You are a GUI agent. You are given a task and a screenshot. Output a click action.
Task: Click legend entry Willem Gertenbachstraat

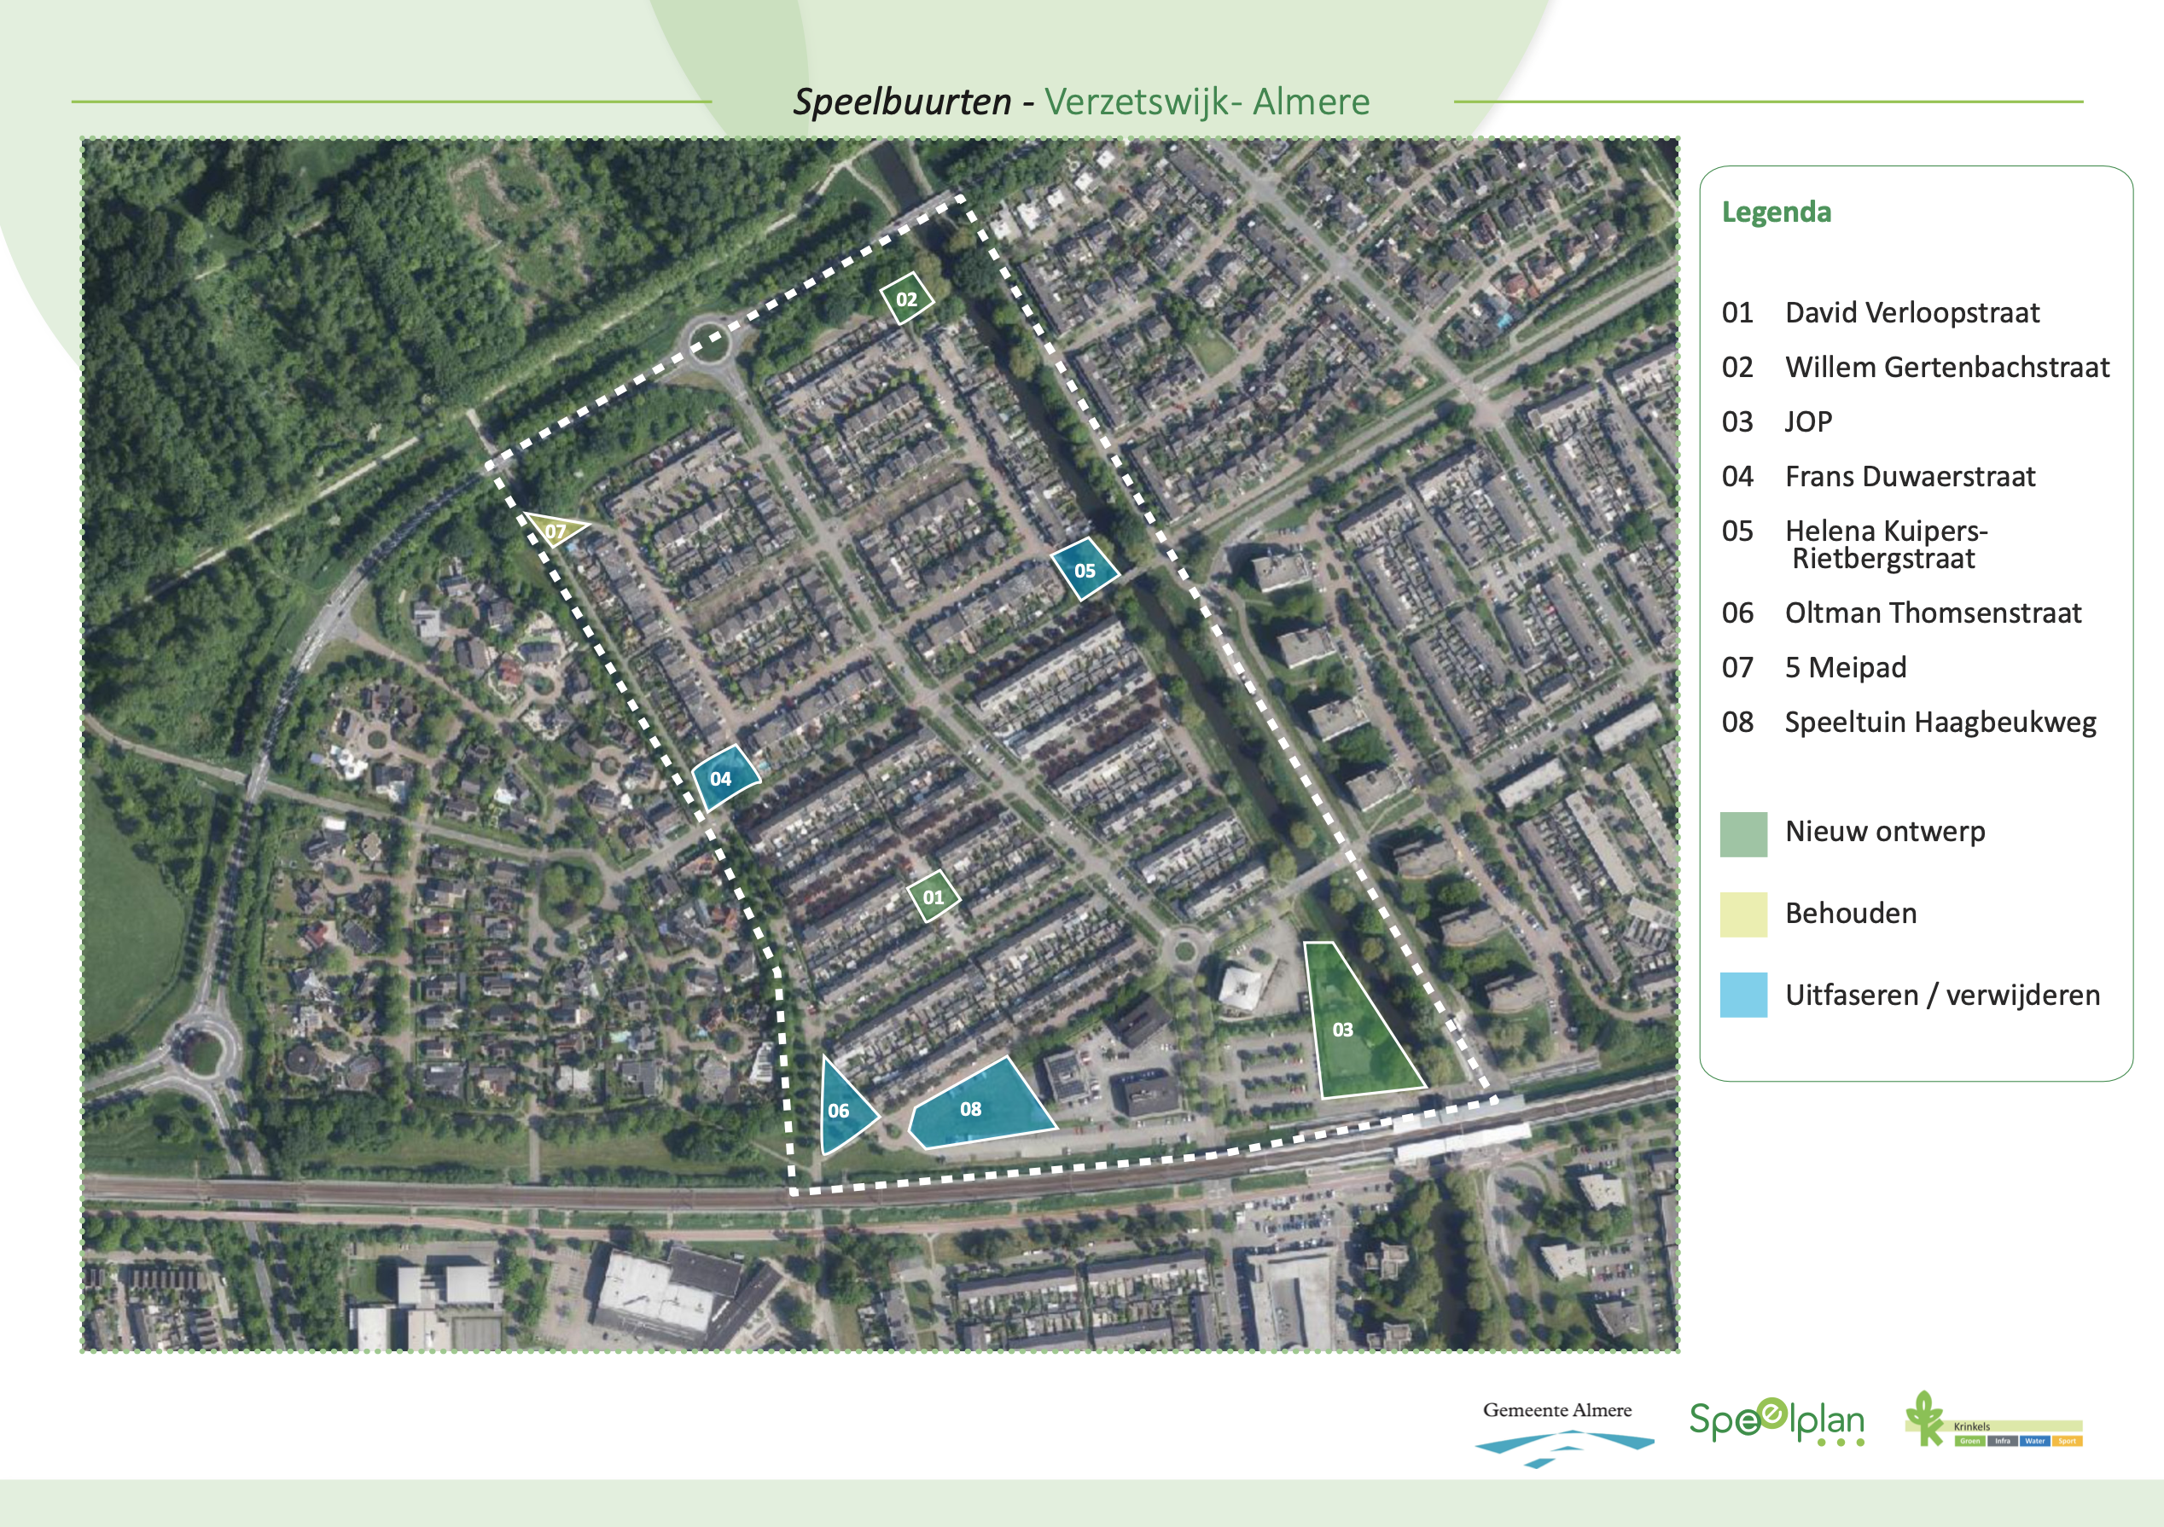pos(1946,368)
